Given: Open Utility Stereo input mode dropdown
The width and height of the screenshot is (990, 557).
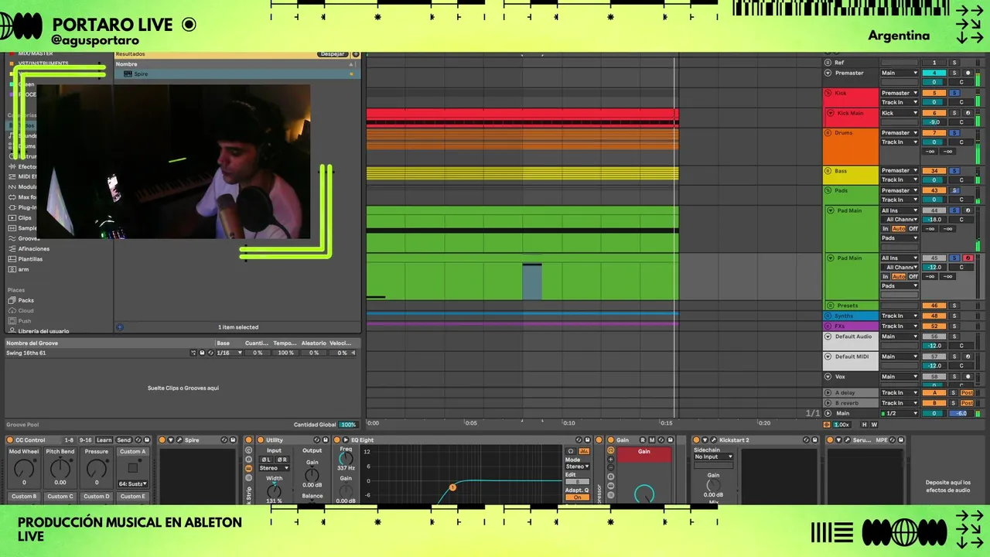Looking at the screenshot, I should 274,468.
